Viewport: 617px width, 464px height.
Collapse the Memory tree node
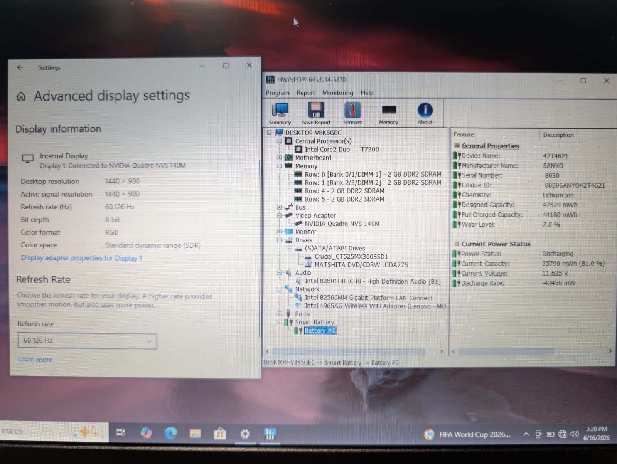(279, 166)
